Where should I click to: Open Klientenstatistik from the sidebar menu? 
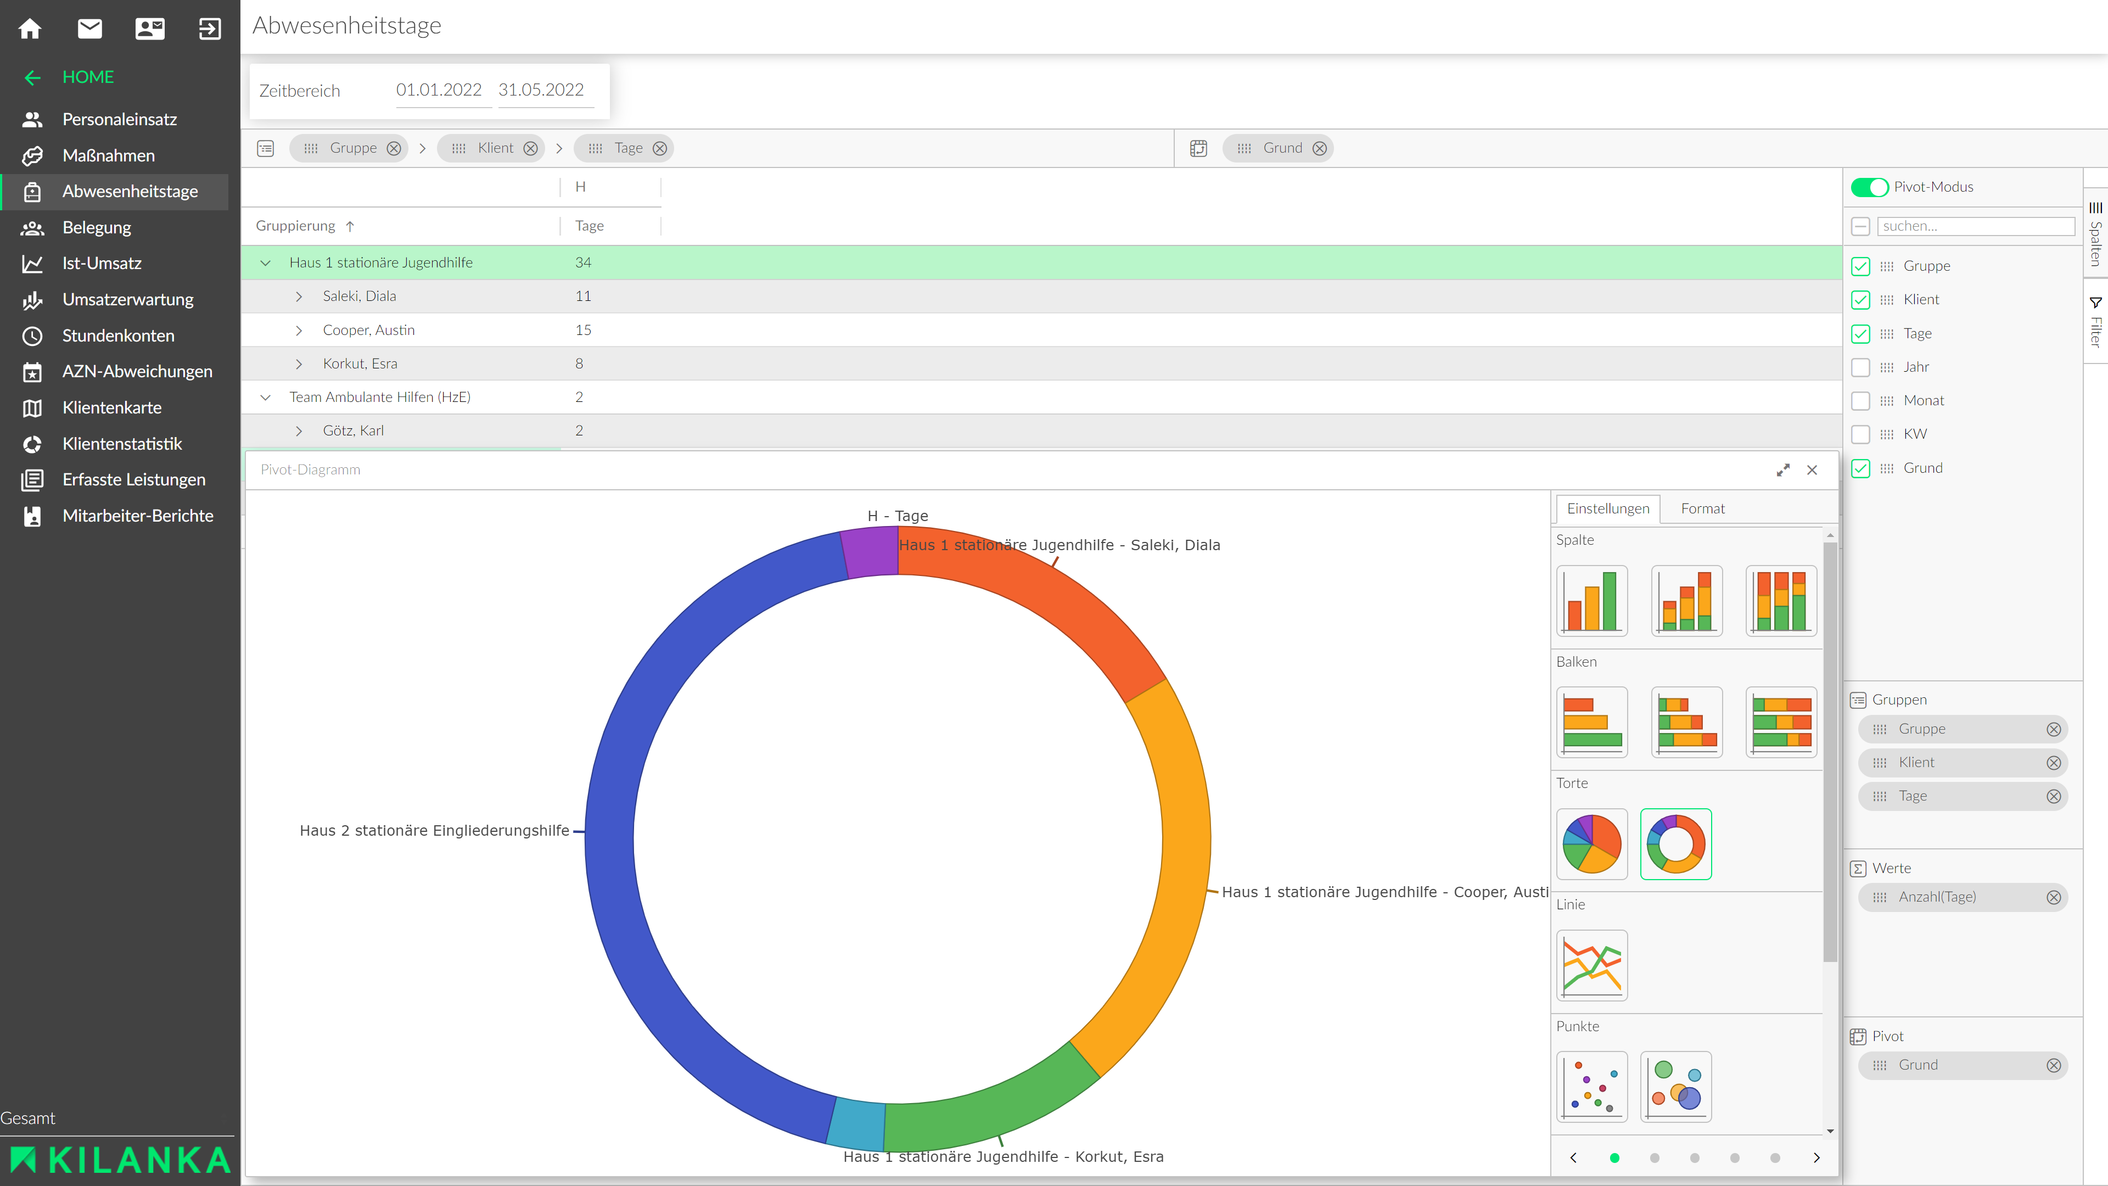click(x=122, y=444)
